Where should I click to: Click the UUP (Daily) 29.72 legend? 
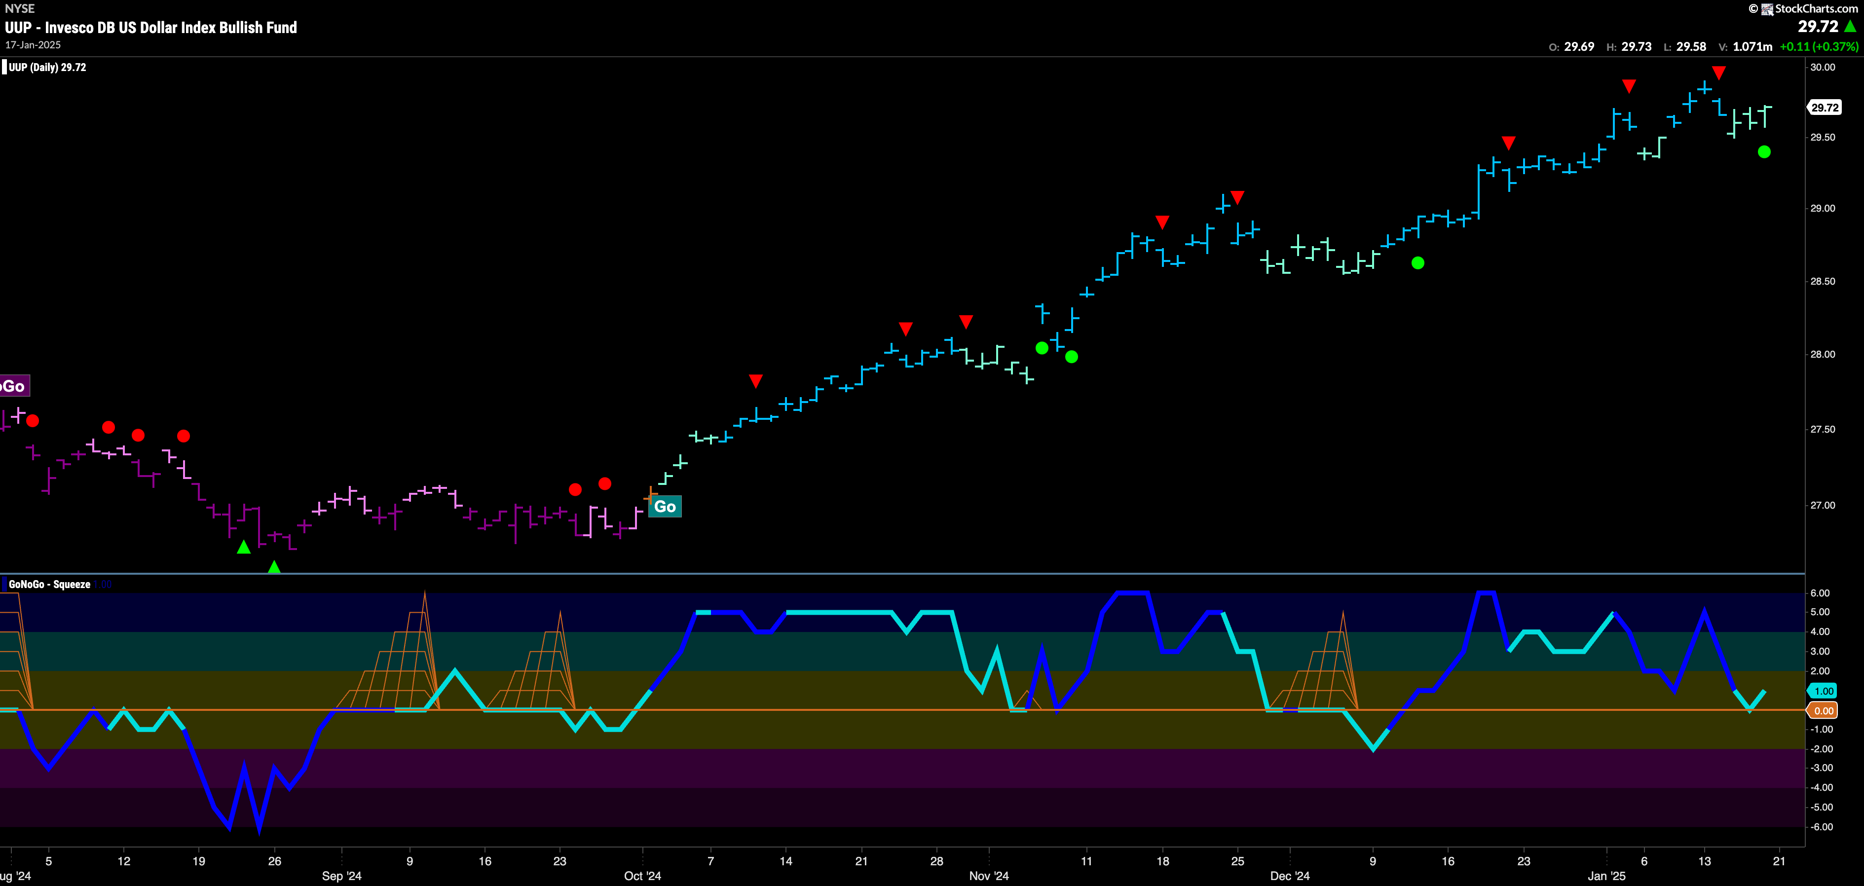click(x=48, y=67)
